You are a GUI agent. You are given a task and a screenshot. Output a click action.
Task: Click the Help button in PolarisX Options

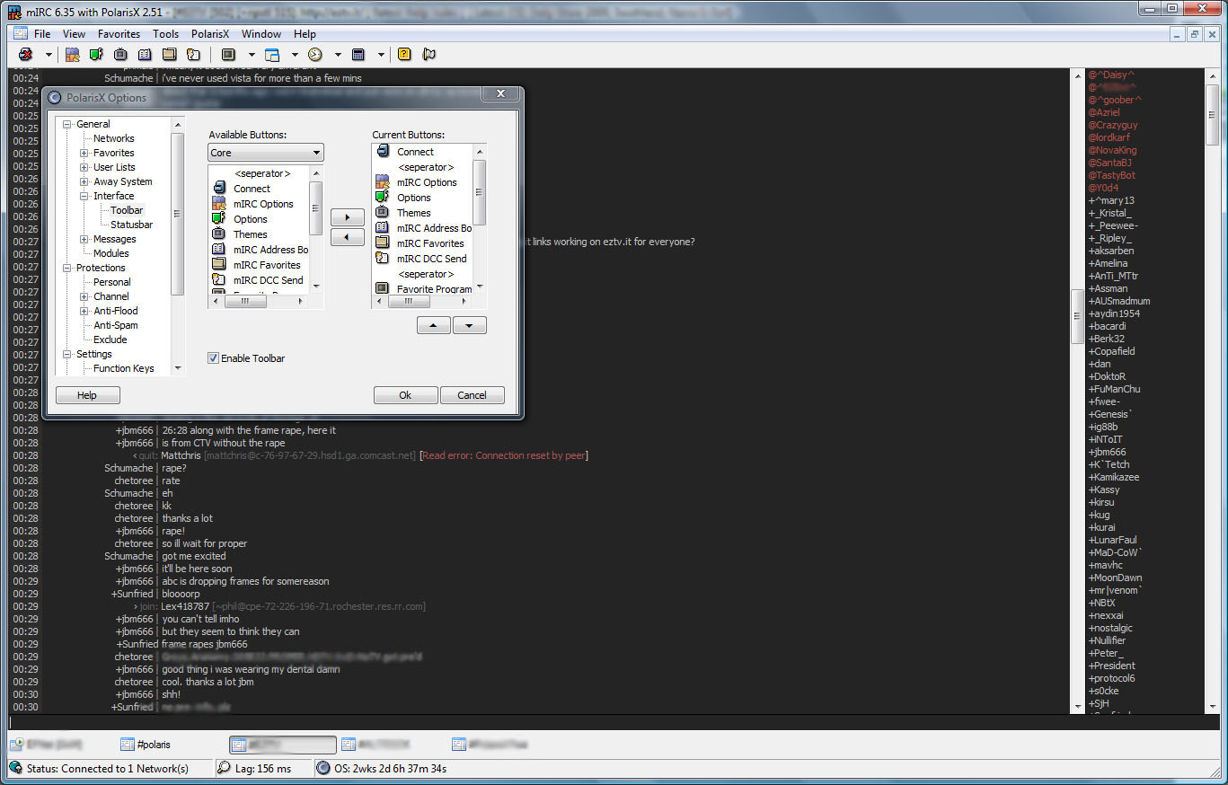[87, 395]
